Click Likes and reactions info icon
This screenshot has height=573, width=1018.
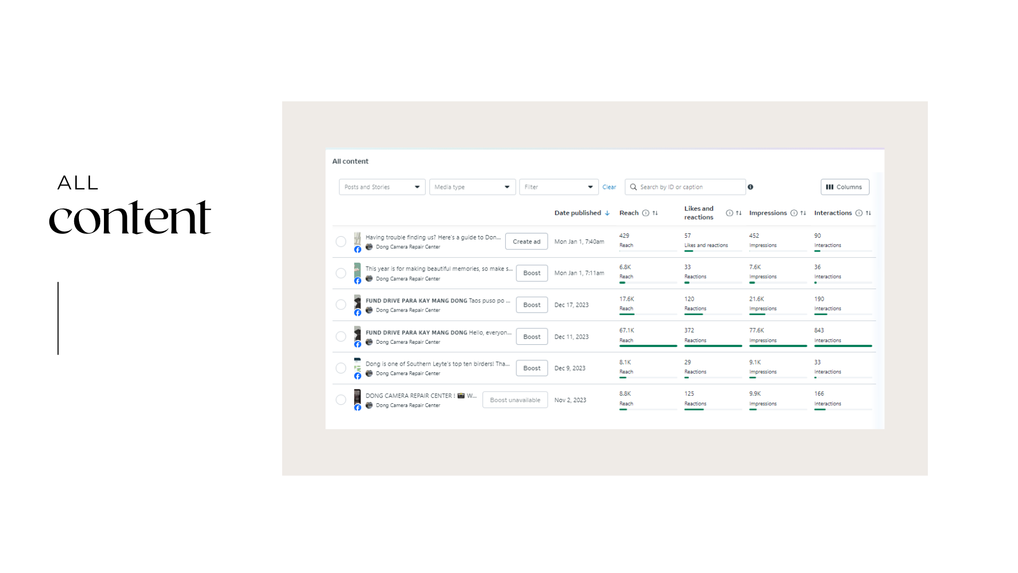pyautogui.click(x=729, y=213)
